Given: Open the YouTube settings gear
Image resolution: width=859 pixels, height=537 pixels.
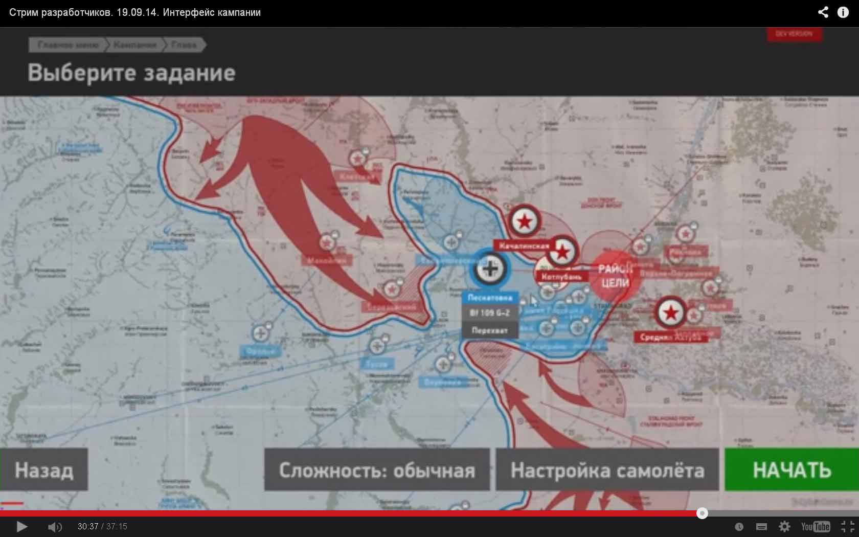Looking at the screenshot, I should click(785, 526).
